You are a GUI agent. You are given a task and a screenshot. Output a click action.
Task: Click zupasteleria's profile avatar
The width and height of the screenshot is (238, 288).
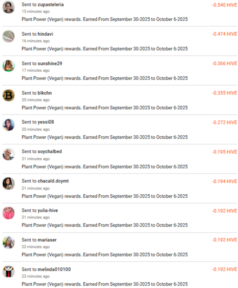tap(9, 7)
